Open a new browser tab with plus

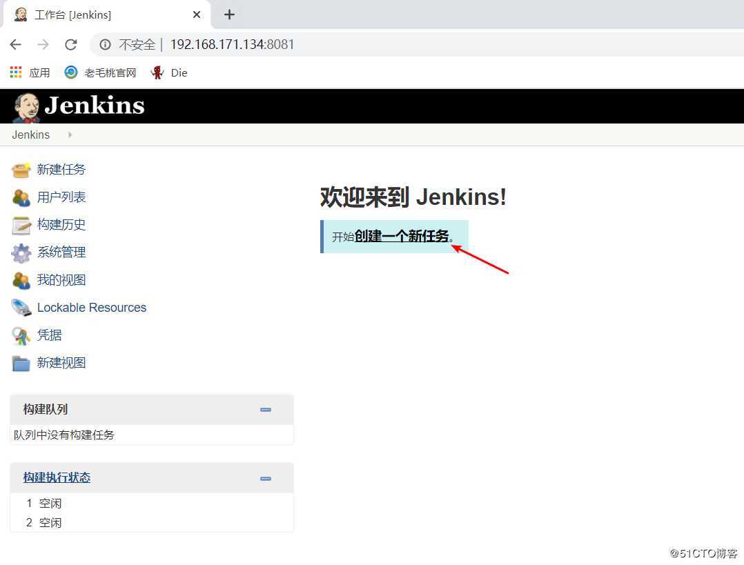(229, 14)
